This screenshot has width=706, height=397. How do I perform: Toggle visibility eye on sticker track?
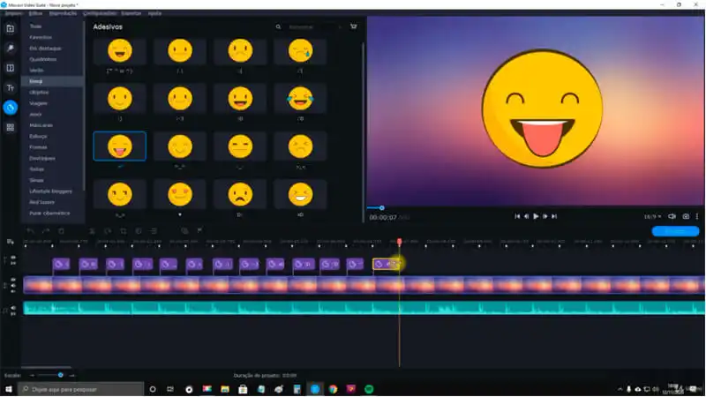coord(13,258)
